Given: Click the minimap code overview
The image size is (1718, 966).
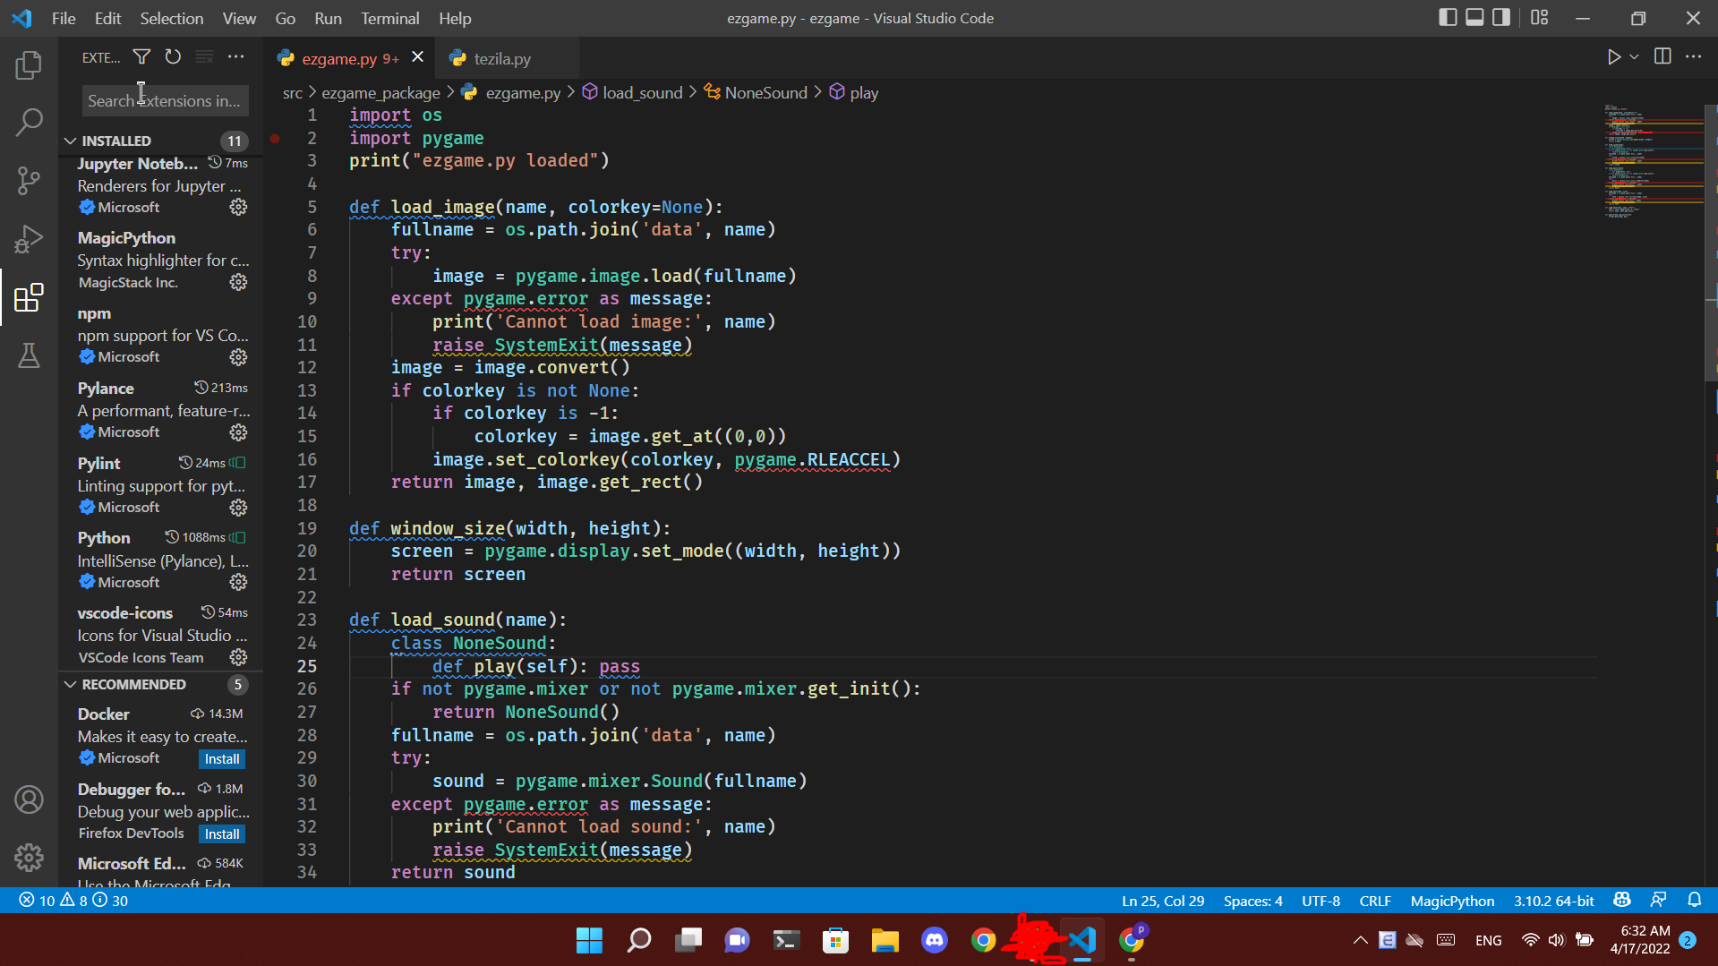Looking at the screenshot, I should click(x=1654, y=161).
